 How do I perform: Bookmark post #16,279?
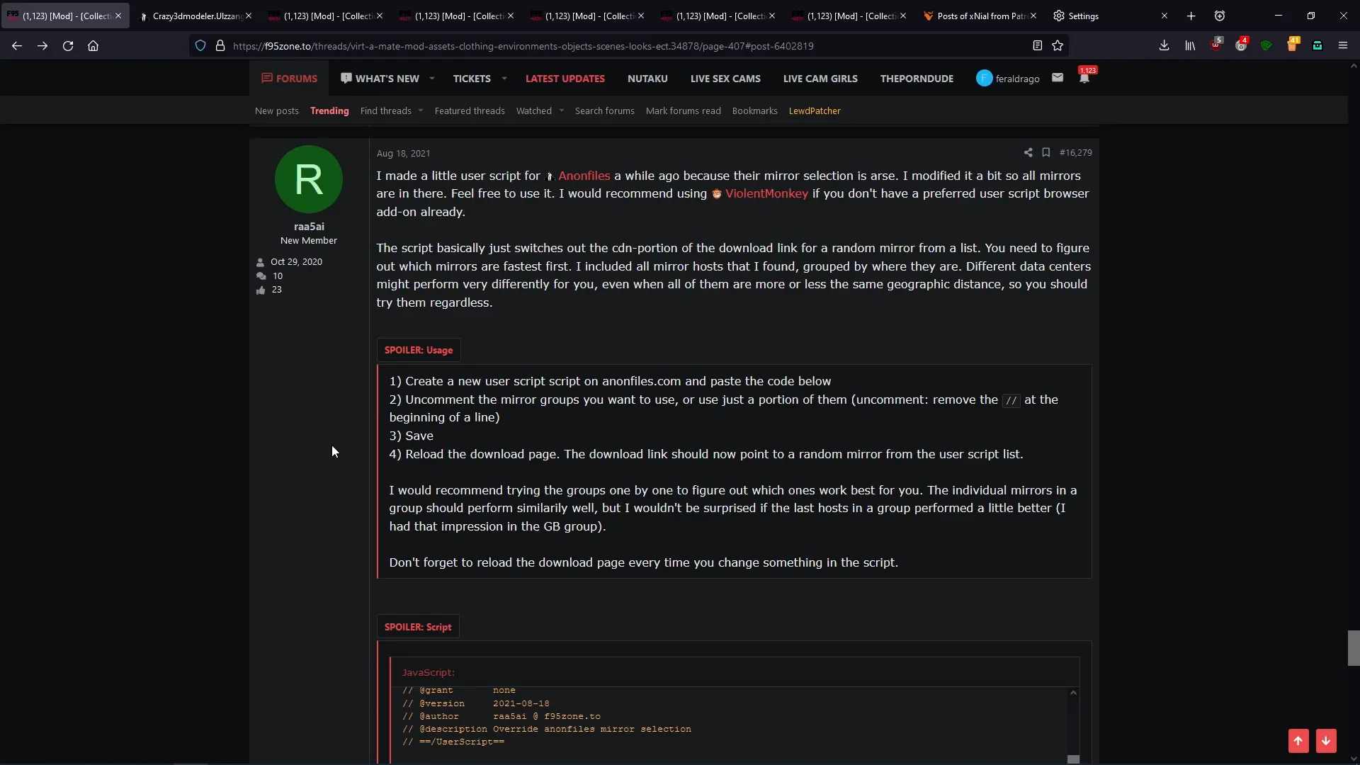point(1046,152)
